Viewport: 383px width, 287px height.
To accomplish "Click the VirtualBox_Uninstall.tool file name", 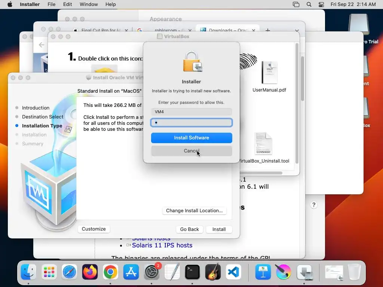I will pyautogui.click(x=264, y=161).
